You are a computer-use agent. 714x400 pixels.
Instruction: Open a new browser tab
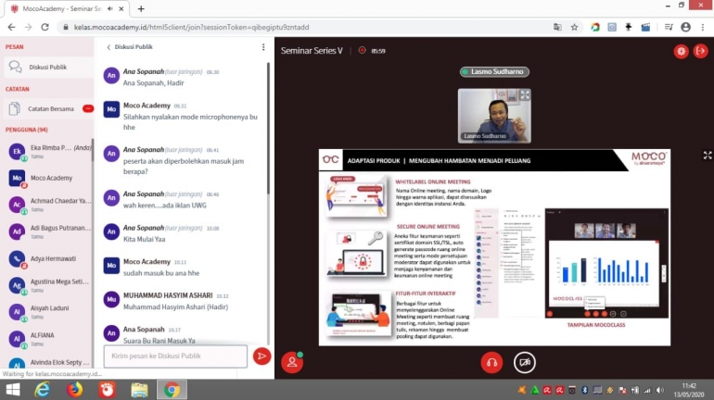click(x=141, y=8)
